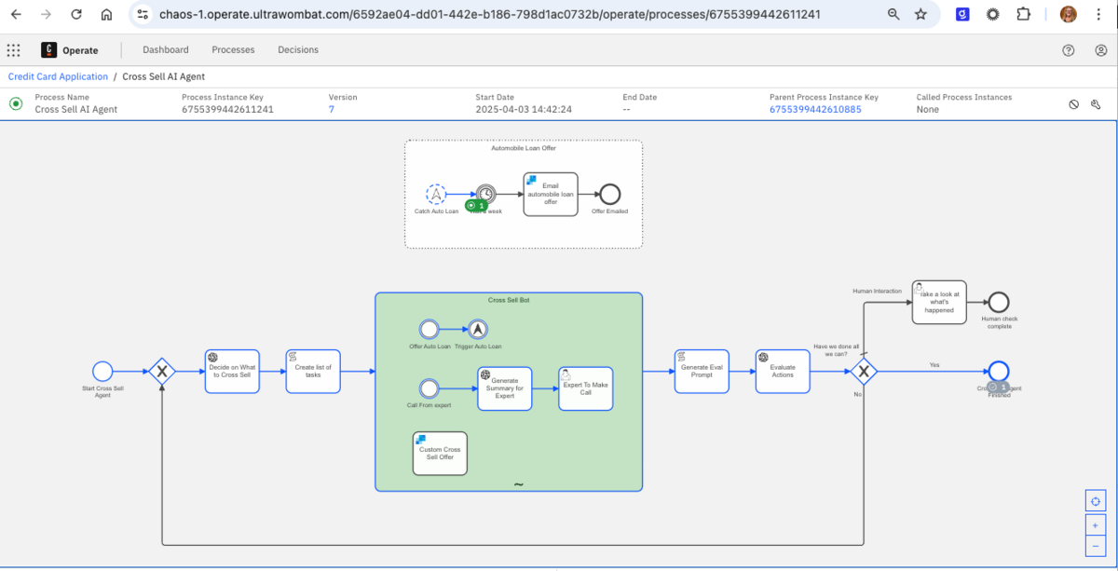Select the Generate Eval Prompt task
This screenshot has width=1118, height=571.
point(702,372)
